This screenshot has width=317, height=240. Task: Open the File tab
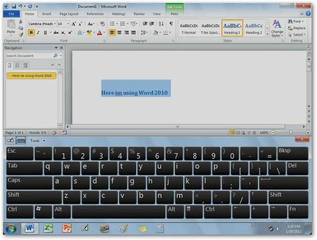pos(11,14)
